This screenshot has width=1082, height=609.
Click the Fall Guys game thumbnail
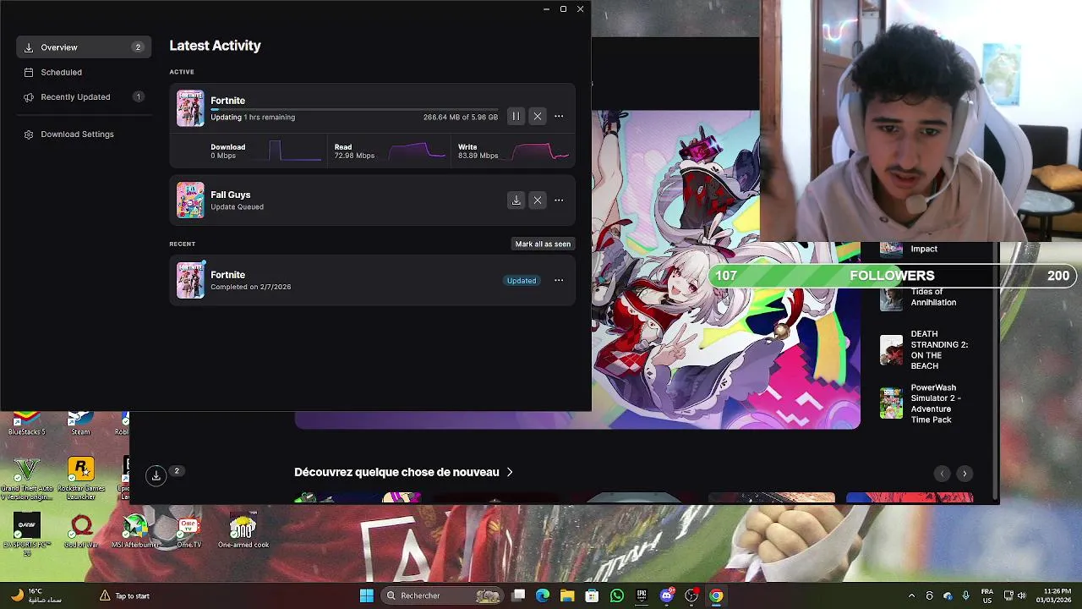tap(190, 200)
